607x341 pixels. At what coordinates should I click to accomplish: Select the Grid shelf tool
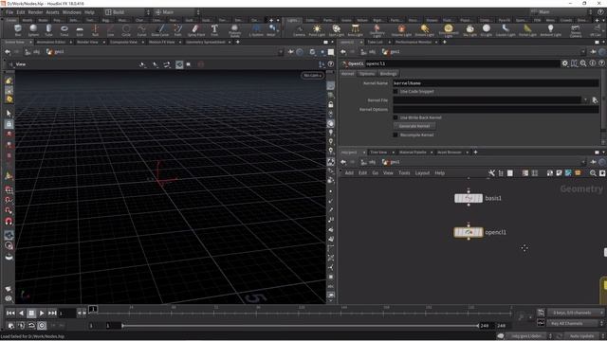(x=80, y=29)
